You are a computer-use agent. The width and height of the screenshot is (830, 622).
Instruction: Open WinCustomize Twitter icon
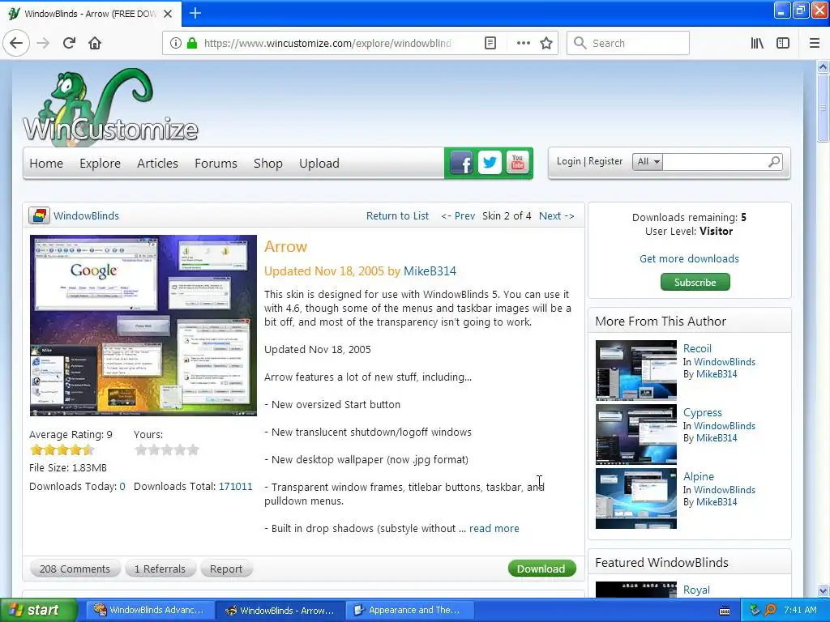point(490,163)
